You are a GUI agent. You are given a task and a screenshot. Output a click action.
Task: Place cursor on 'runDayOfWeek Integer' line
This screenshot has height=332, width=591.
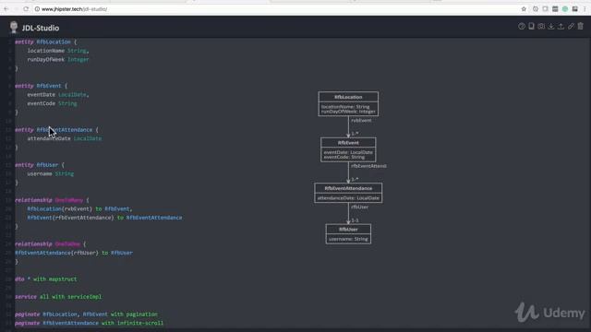click(x=58, y=59)
